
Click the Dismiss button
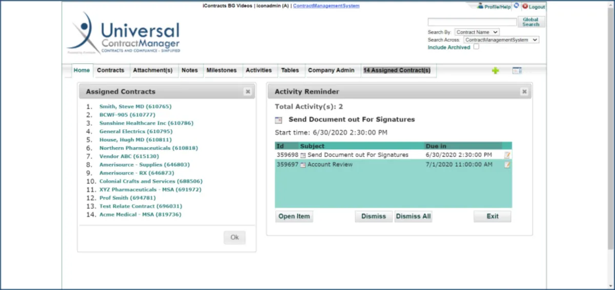(x=374, y=216)
